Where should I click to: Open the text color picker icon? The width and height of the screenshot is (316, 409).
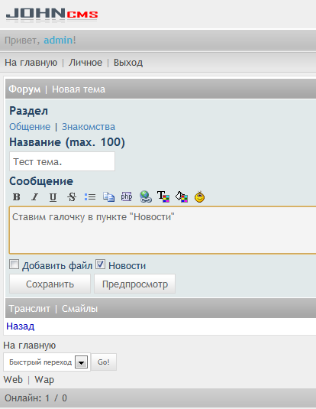[x=163, y=196]
